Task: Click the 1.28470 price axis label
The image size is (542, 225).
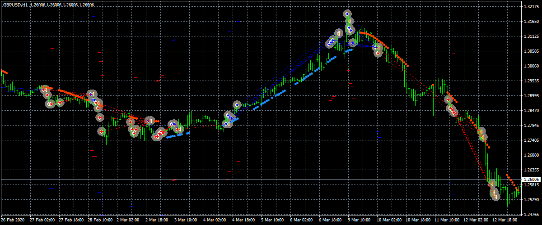Action: pos(531,111)
